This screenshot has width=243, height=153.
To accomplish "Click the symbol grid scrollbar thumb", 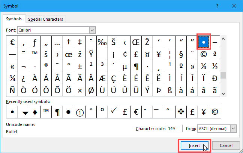I will [223, 76].
